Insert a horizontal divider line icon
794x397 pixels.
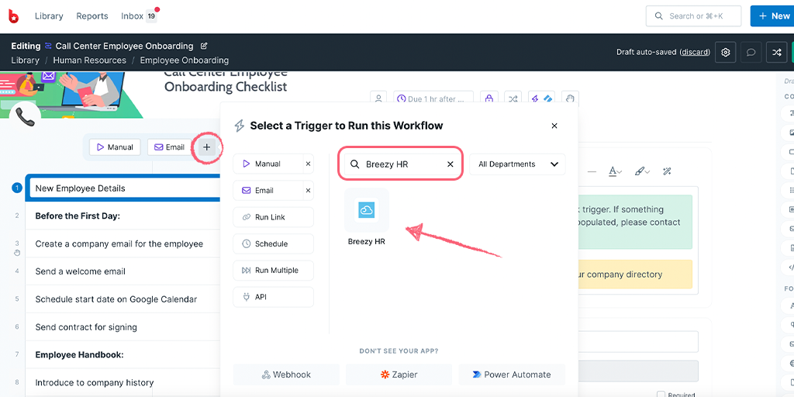592,171
